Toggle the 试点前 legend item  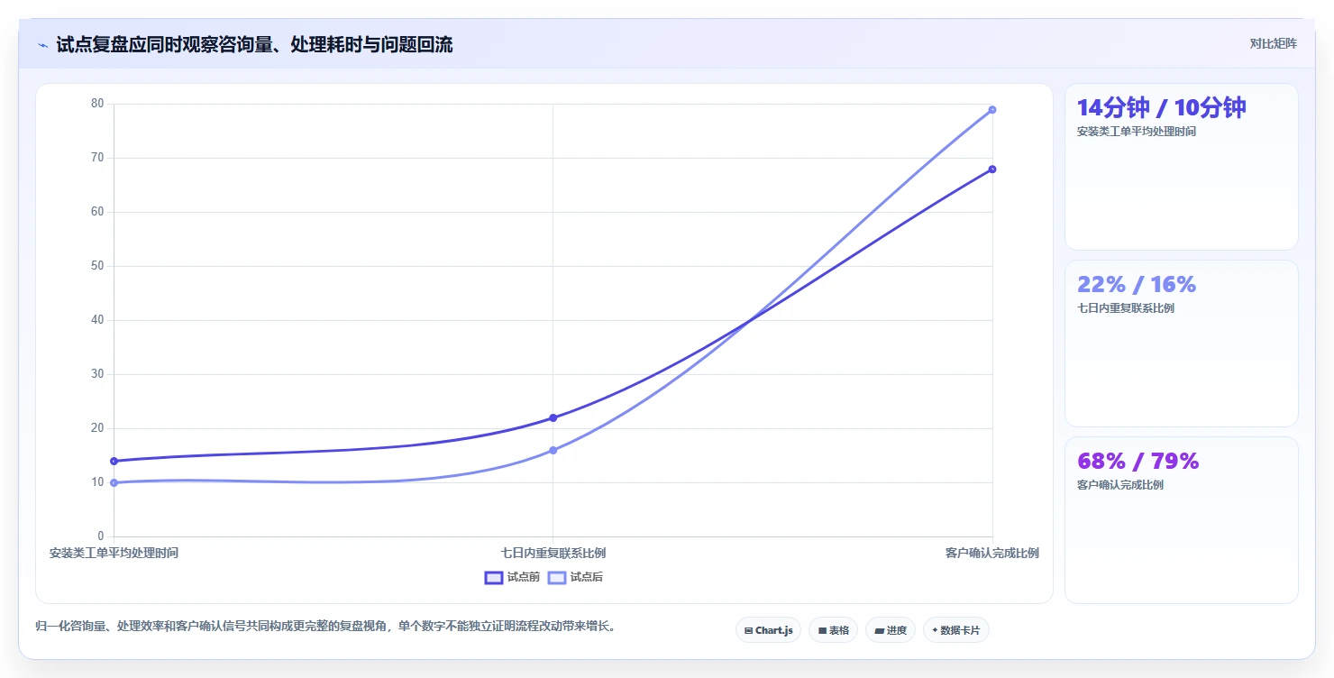[x=511, y=577]
